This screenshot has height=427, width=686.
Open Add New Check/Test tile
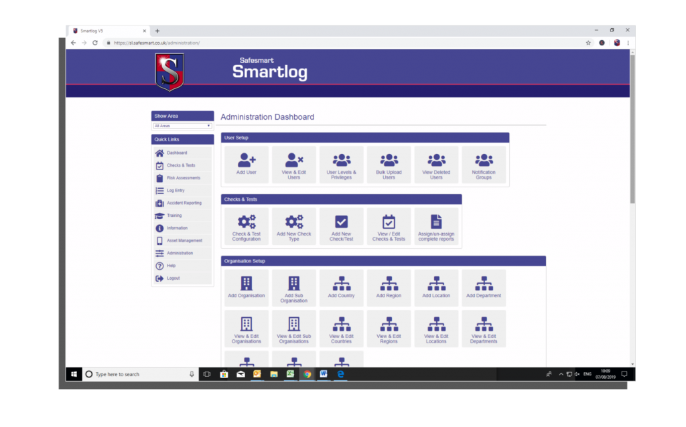point(341,226)
